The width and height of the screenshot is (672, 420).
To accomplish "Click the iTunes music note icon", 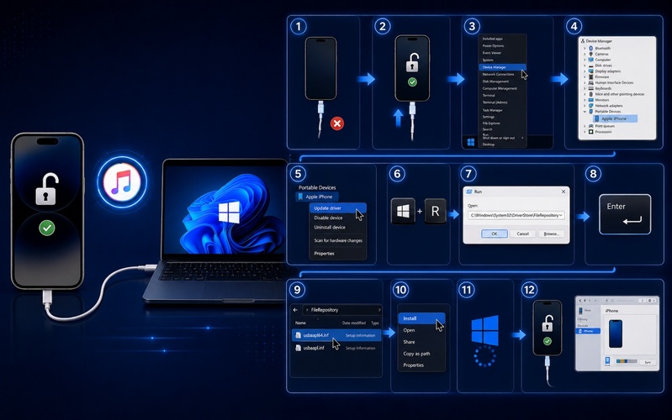I will pyautogui.click(x=122, y=181).
